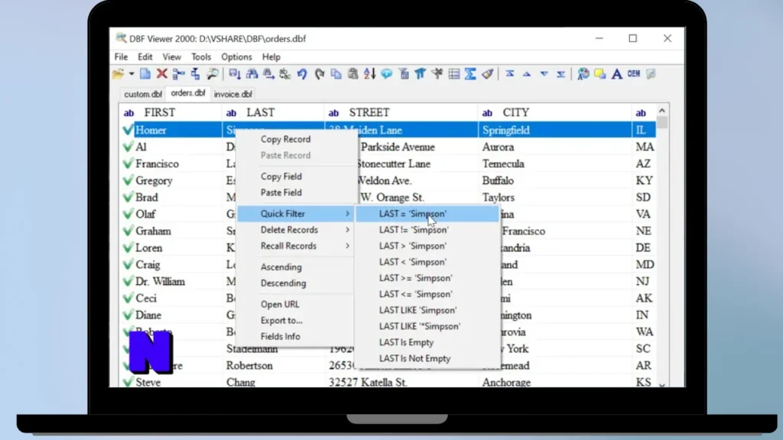Click the OEM encoding icon
The image size is (783, 440).
click(634, 74)
